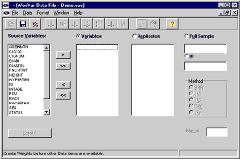The image size is (240, 159).
Task: Click the bracket-shaped toolbar icon
Action: [99, 24]
